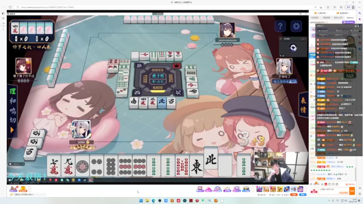Viewport: 363px width, 204px height.
Task: Open File Explorer from the taskbar
Action: coord(147,201)
